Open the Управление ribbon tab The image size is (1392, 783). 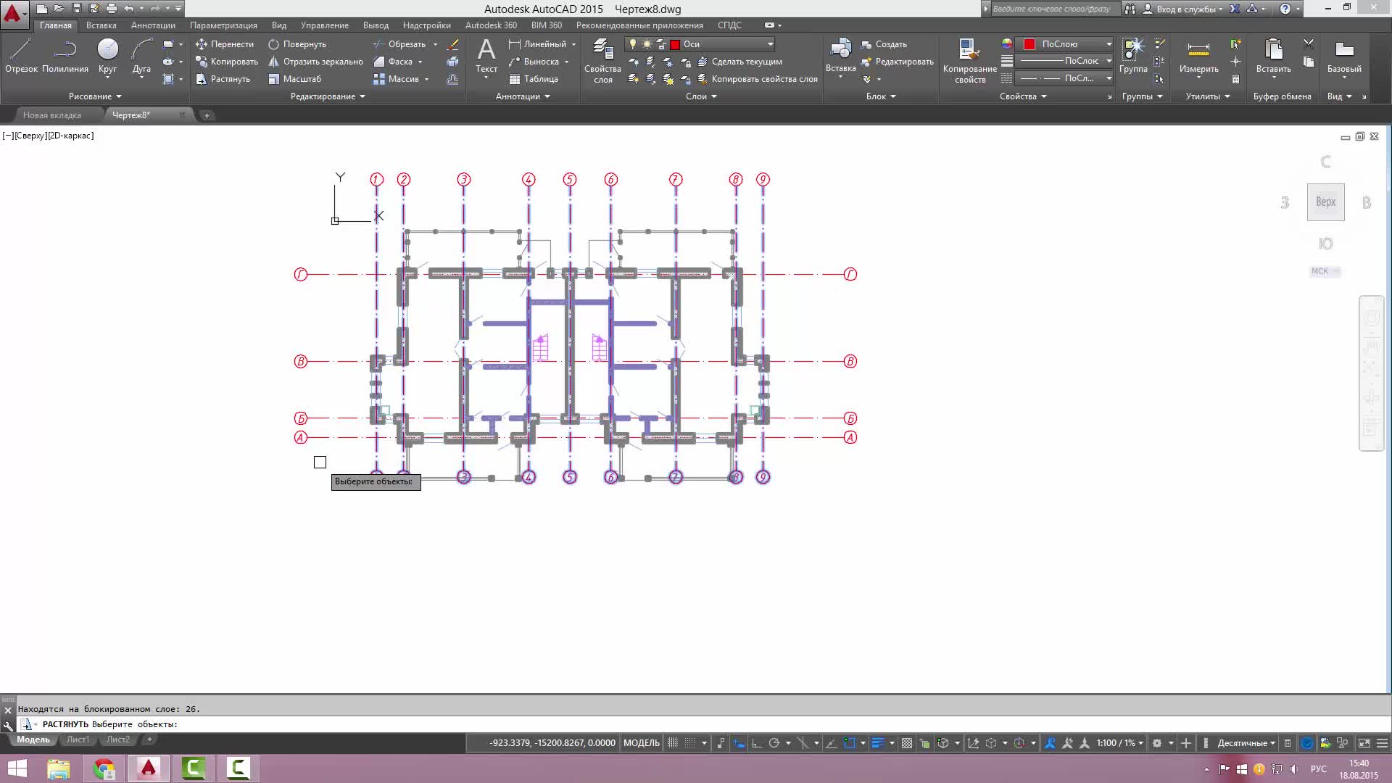tap(325, 25)
